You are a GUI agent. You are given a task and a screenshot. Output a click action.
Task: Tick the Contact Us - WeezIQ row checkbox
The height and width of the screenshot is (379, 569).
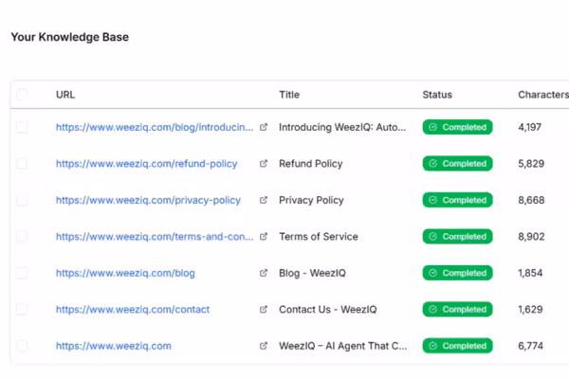pyautogui.click(x=22, y=310)
